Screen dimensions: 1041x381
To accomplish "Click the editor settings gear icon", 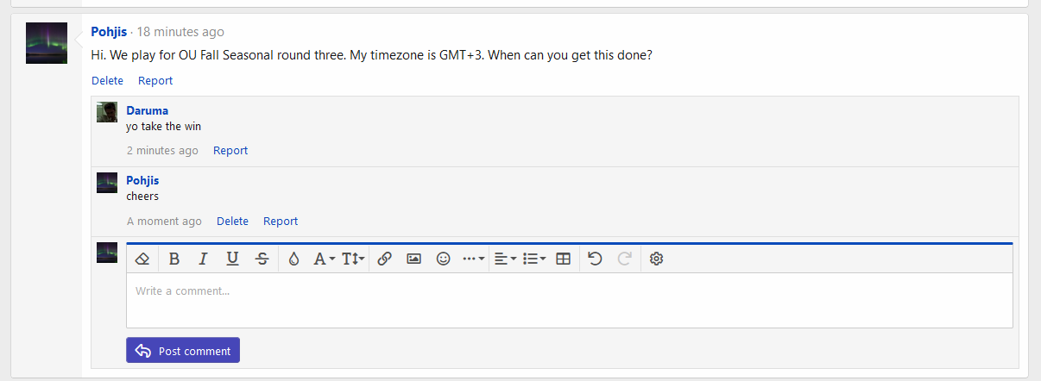I will coord(656,259).
